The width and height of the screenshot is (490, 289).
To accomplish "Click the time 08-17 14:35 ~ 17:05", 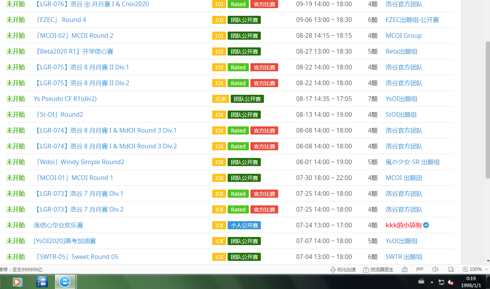I will coord(324,99).
